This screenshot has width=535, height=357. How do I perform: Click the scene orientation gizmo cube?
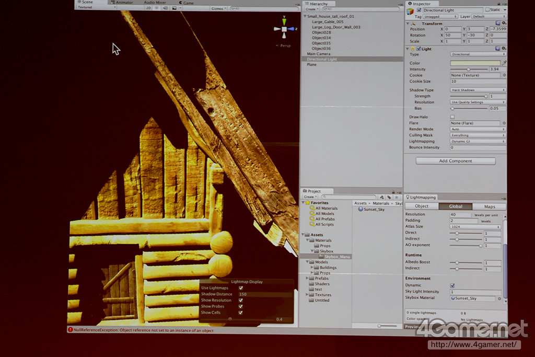[x=284, y=30]
